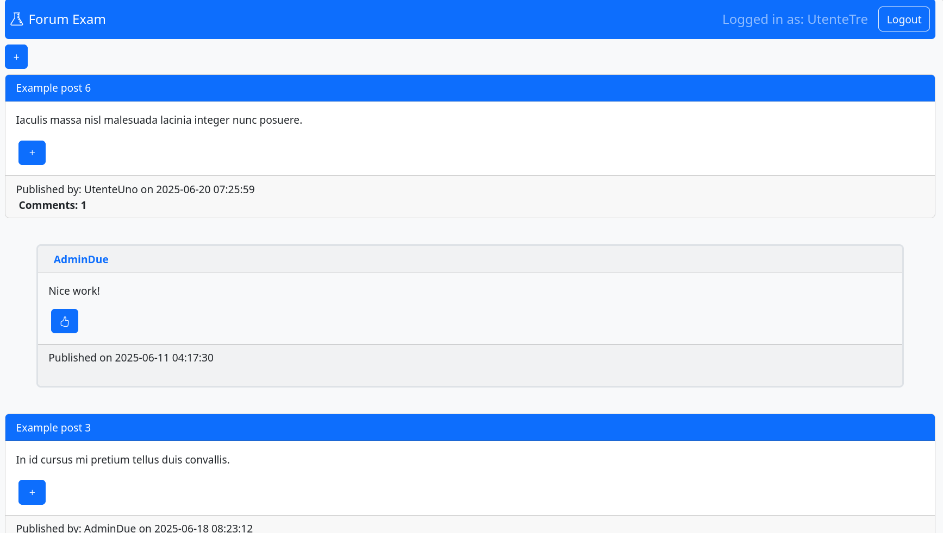Open the new post form via top plus icon
Viewport: 943px width, 533px height.
16,56
